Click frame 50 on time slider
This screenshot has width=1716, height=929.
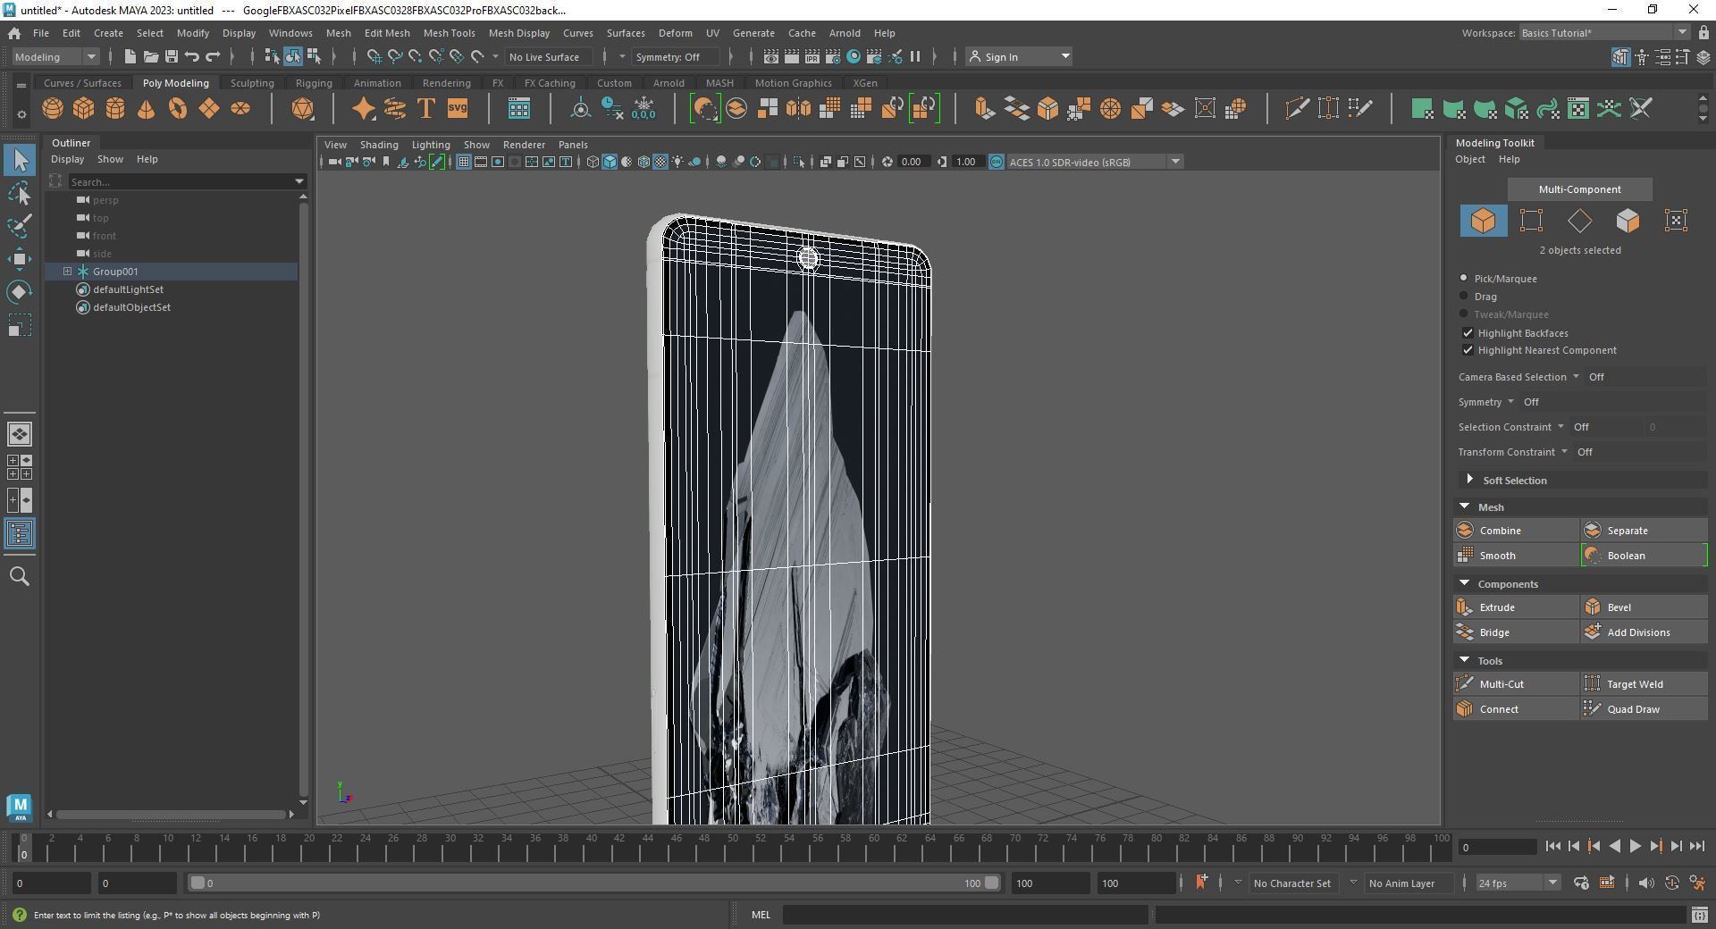[x=731, y=847]
